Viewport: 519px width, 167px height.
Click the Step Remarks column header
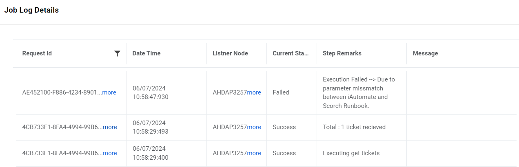click(342, 53)
